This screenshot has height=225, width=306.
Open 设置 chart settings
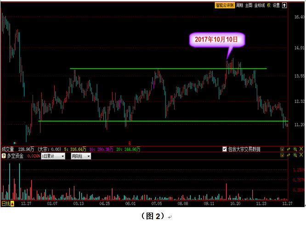277,6
